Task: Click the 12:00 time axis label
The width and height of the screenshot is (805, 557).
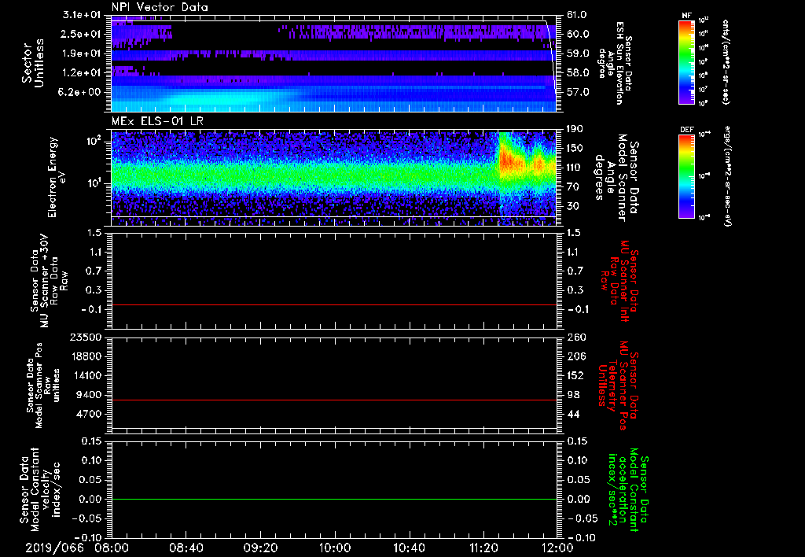Action: [x=557, y=547]
